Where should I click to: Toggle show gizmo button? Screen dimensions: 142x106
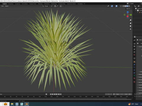pos(112,6)
